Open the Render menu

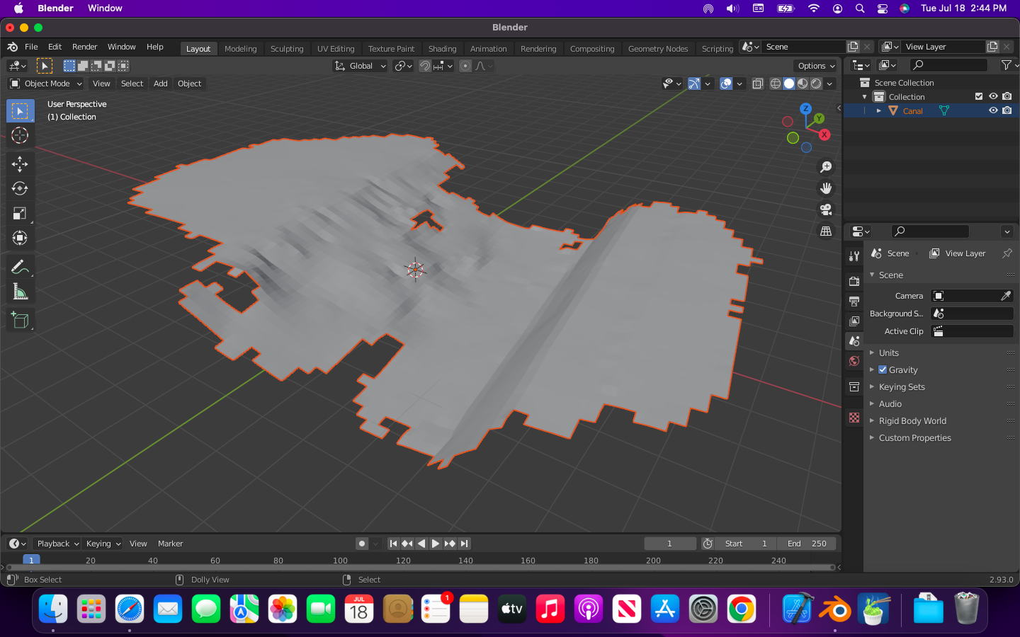(85, 47)
